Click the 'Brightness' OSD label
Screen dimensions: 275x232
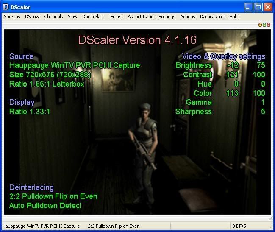tap(194, 65)
